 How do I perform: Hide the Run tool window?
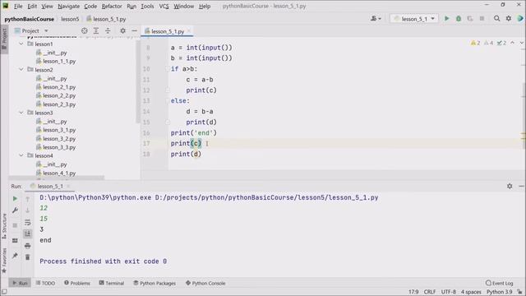pos(521,186)
